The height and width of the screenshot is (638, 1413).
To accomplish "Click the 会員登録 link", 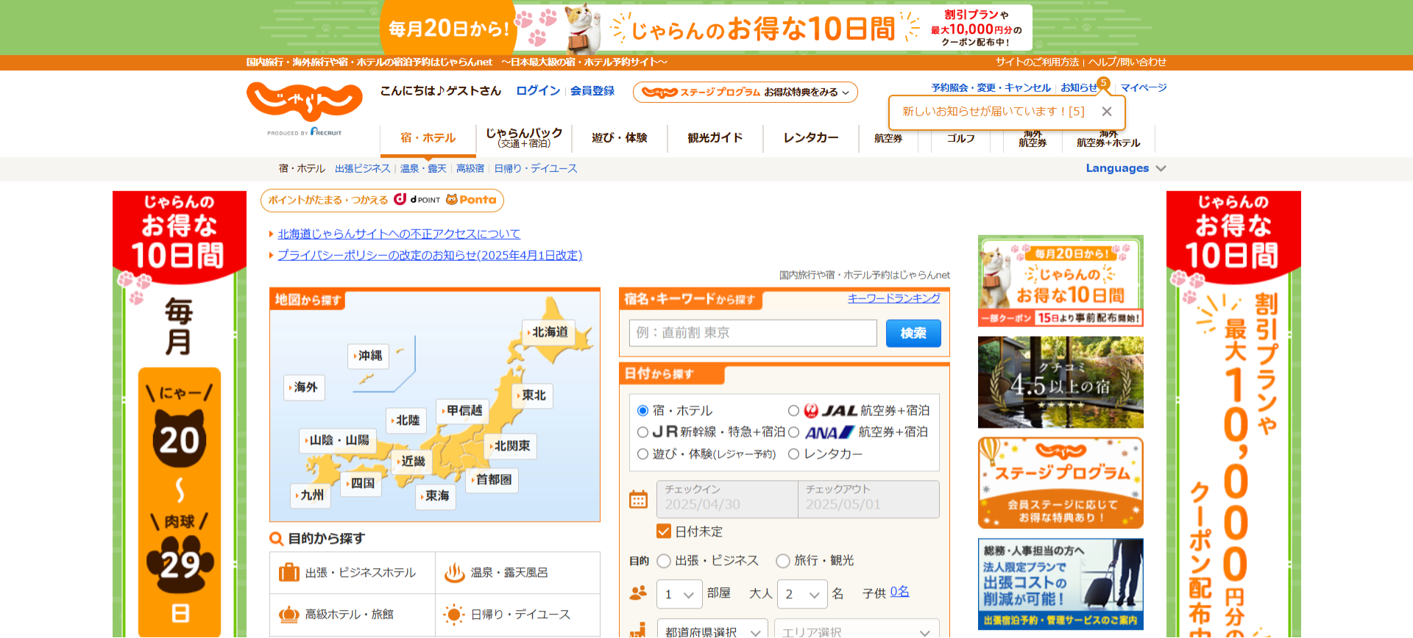I will [592, 90].
